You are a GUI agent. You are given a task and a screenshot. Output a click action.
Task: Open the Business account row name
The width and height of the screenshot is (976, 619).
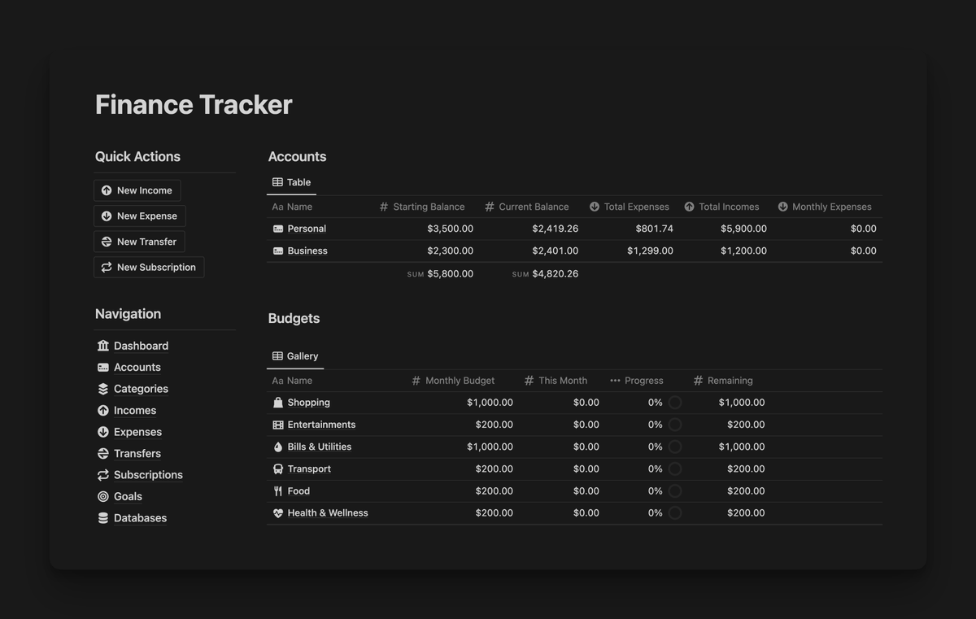coord(307,251)
